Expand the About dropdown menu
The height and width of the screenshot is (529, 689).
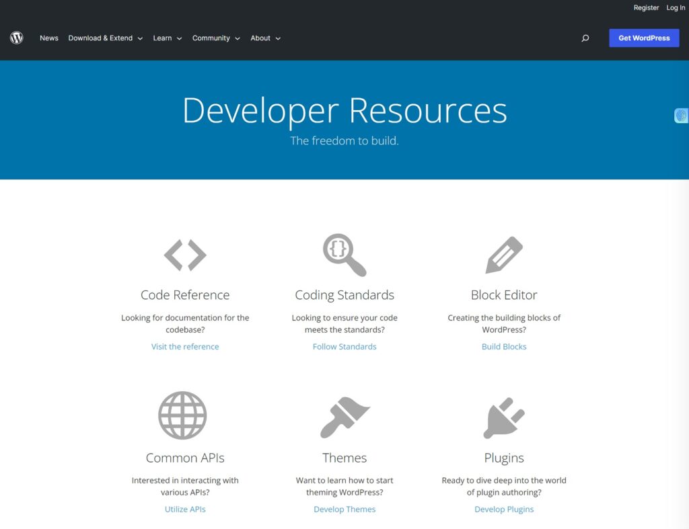pos(265,38)
